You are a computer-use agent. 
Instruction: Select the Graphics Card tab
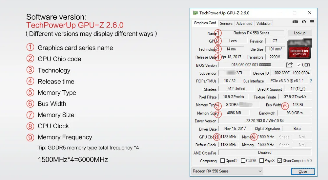click(205, 23)
